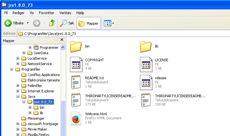Select the 108 kB THIRDPARTYLICENSEREADME icon
The image size is (230, 136).
146,100
